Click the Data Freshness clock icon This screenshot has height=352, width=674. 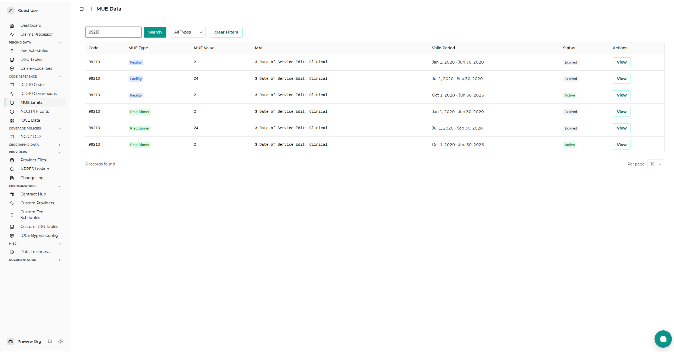[12, 252]
